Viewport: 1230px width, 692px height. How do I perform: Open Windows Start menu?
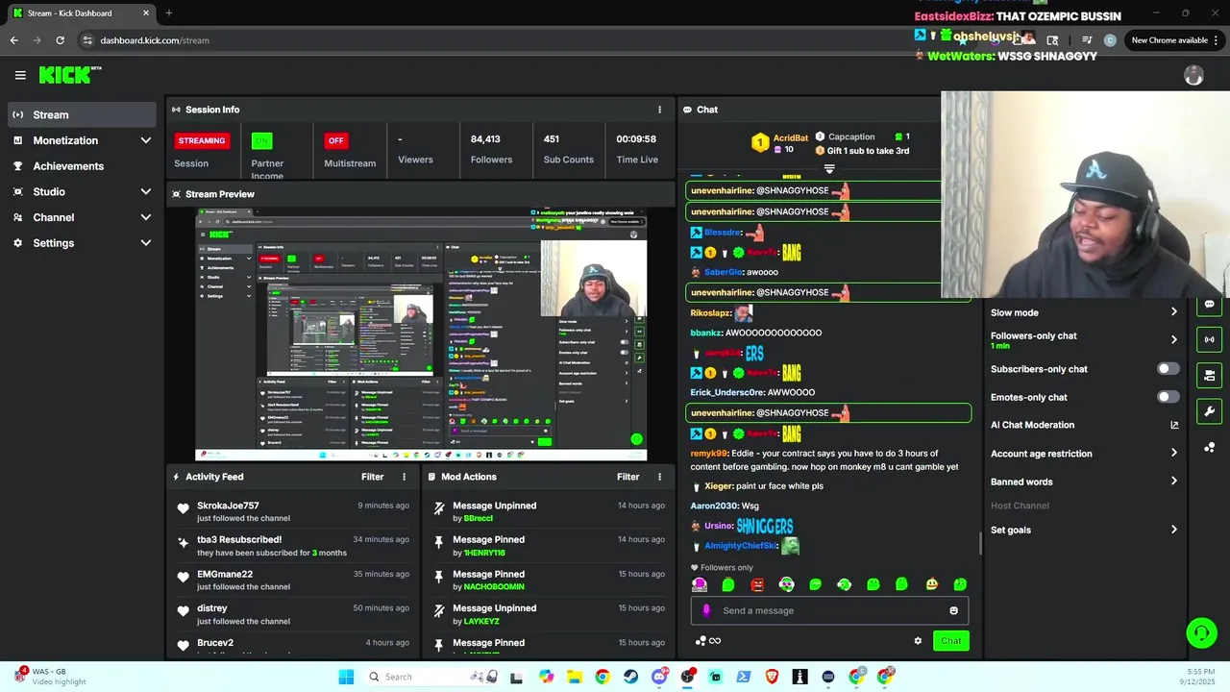click(x=346, y=677)
